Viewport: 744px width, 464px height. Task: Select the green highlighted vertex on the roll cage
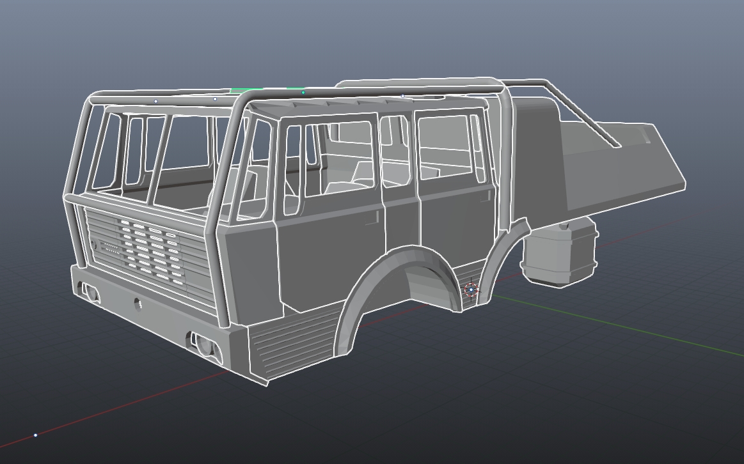[303, 93]
